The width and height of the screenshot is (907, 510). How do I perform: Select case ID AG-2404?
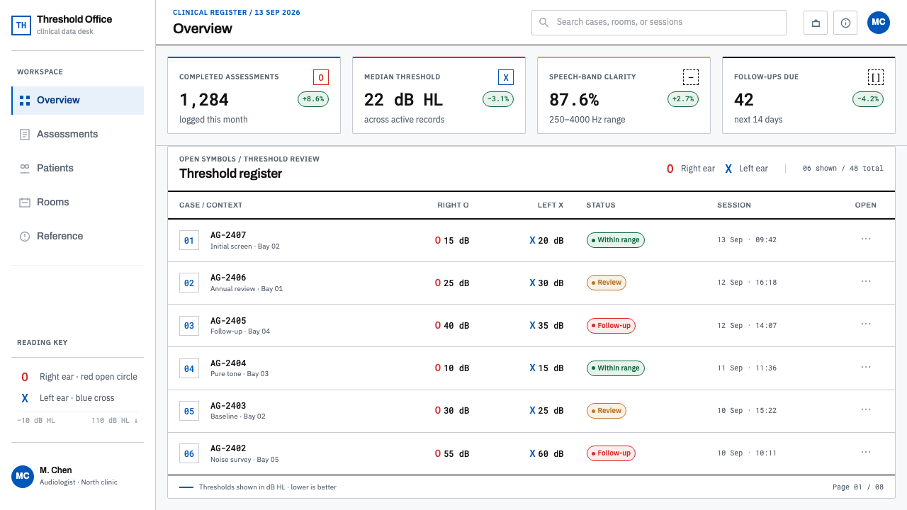coord(228,363)
